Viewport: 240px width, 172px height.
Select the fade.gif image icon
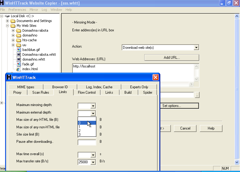click(x=19, y=64)
